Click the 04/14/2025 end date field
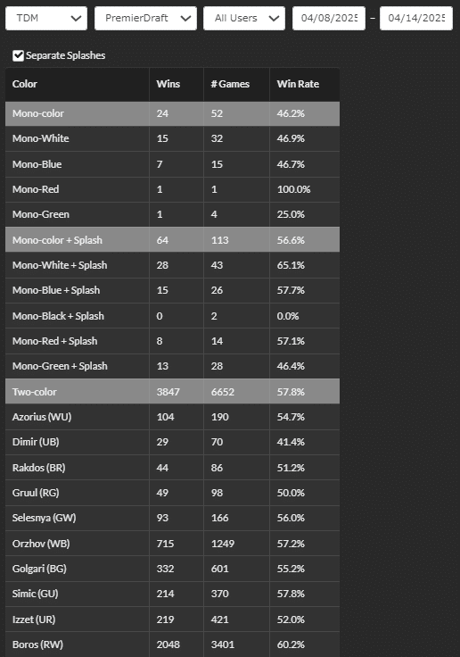 pyautogui.click(x=416, y=18)
